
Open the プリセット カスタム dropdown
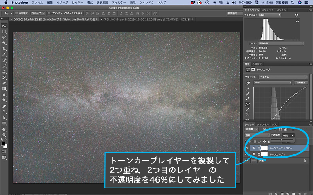283,77
